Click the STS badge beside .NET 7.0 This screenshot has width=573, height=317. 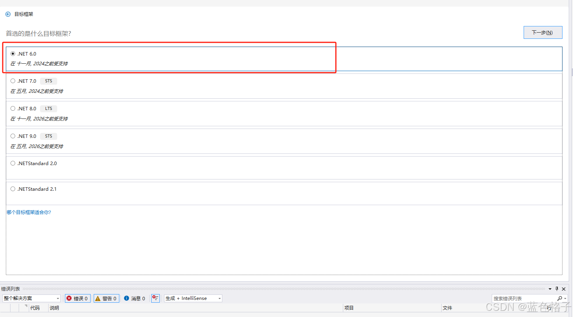49,81
